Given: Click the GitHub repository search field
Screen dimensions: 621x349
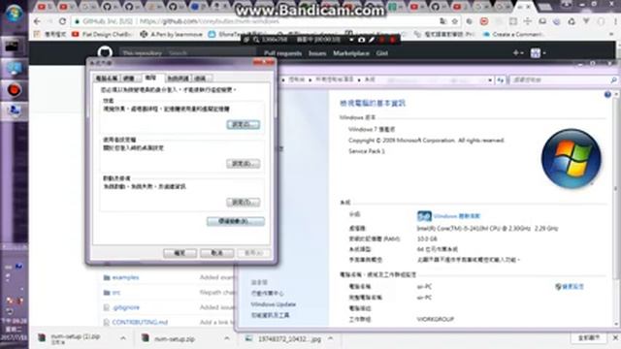Looking at the screenshot, I should click(187, 53).
